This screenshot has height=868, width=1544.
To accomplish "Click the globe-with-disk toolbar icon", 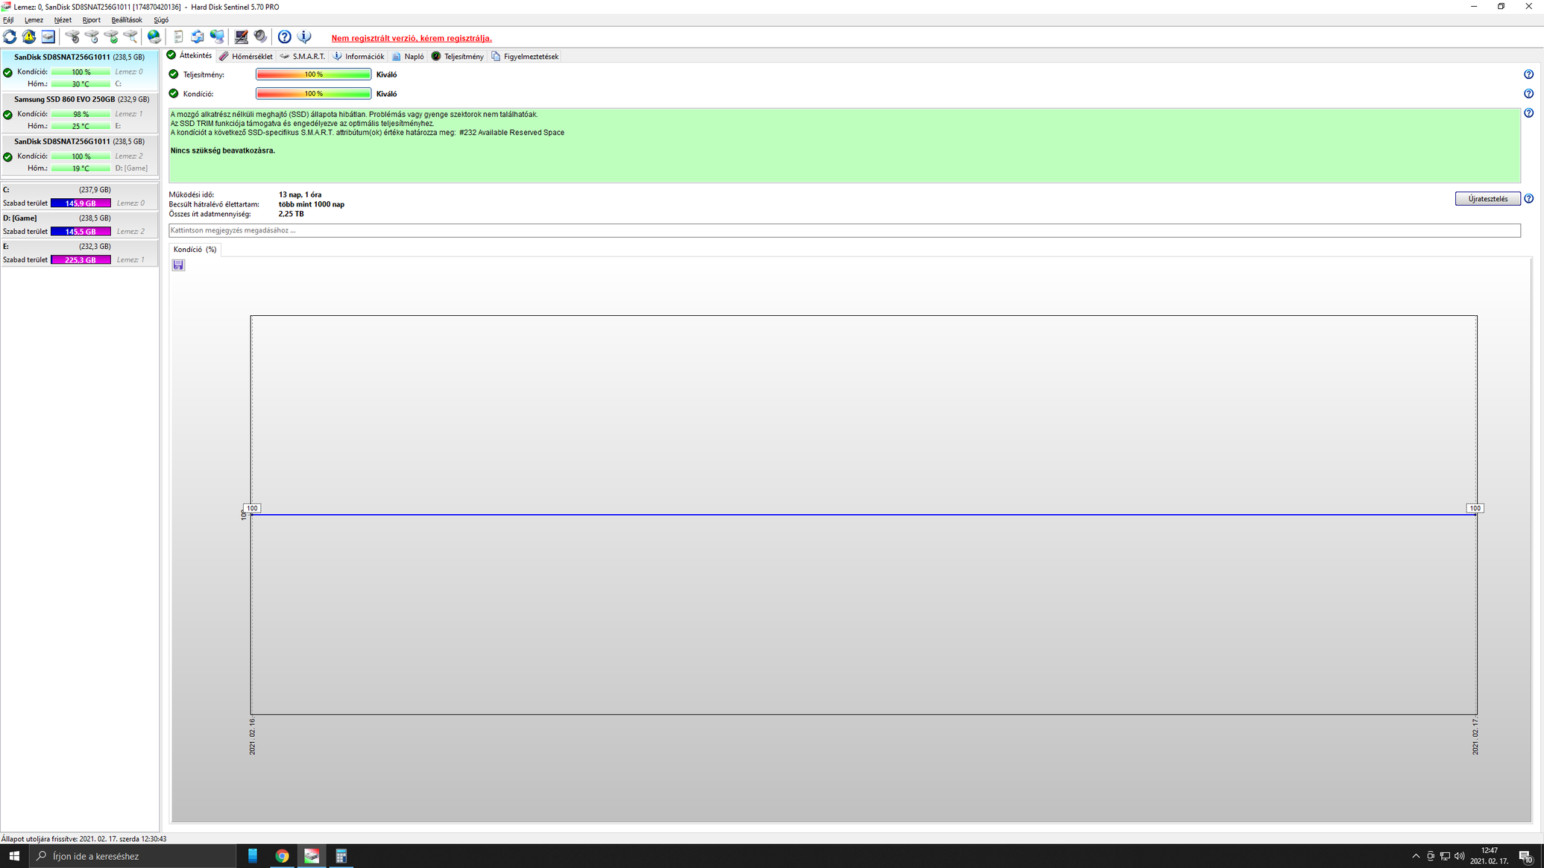I will 154,37.
